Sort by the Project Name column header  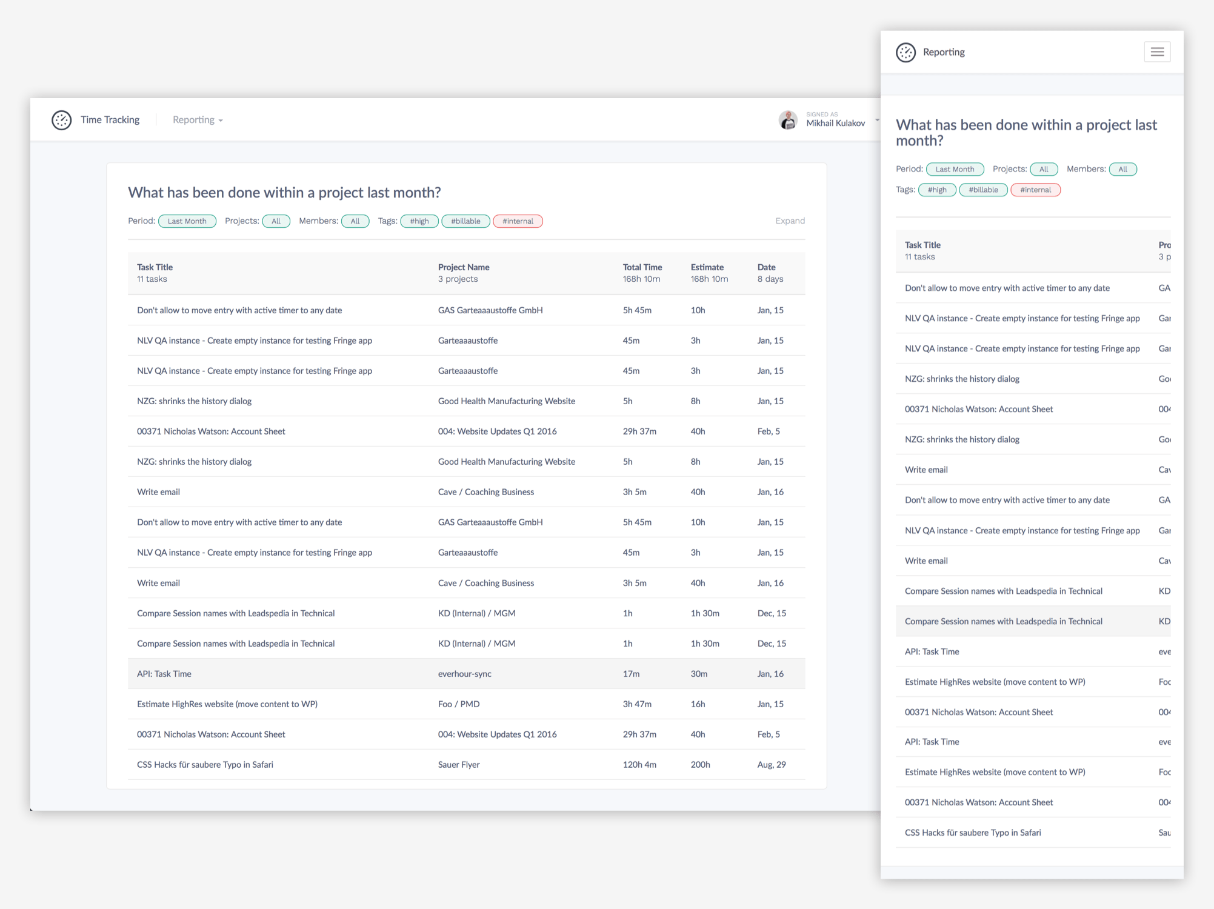point(463,267)
